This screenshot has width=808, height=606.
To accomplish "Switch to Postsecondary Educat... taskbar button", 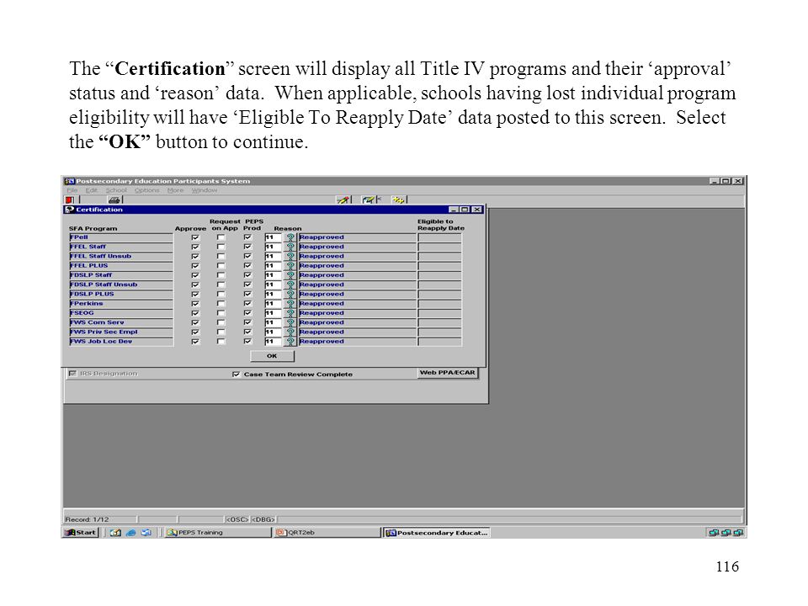I will (x=437, y=533).
